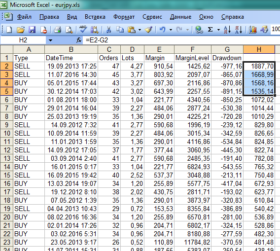This screenshot has width=280, height=251.
Task: Launch the Chart Wizard icon
Action: (x=253, y=30)
